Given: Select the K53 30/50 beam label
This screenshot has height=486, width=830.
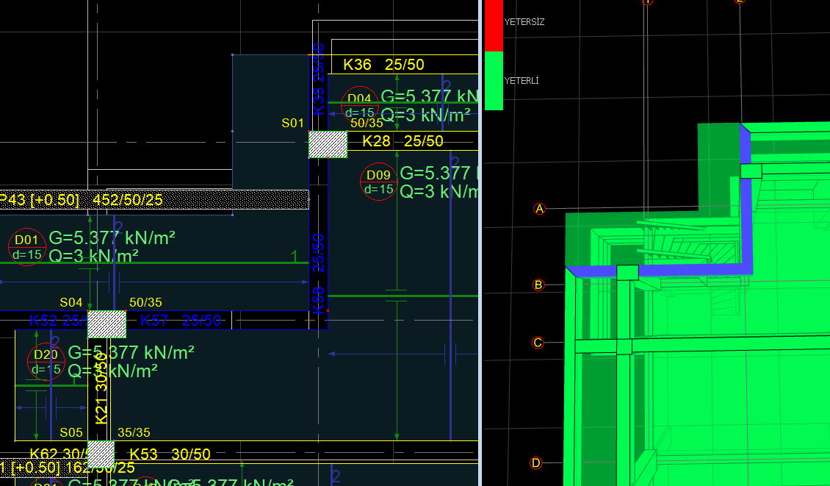Looking at the screenshot, I should click(x=170, y=454).
